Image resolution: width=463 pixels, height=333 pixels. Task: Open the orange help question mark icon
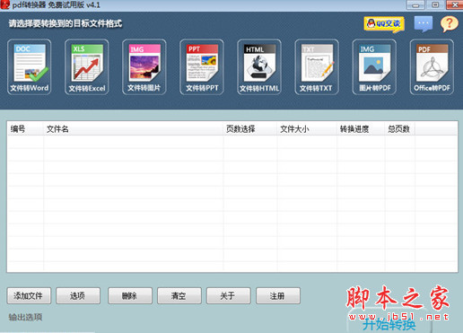[x=449, y=24]
